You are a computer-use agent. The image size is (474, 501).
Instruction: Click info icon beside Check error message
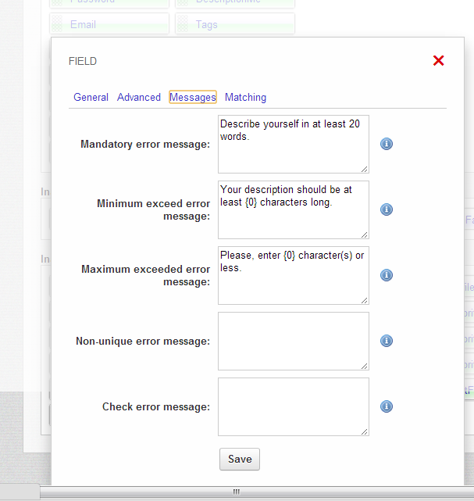386,406
